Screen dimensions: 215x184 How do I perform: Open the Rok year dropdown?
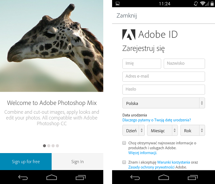point(193,130)
